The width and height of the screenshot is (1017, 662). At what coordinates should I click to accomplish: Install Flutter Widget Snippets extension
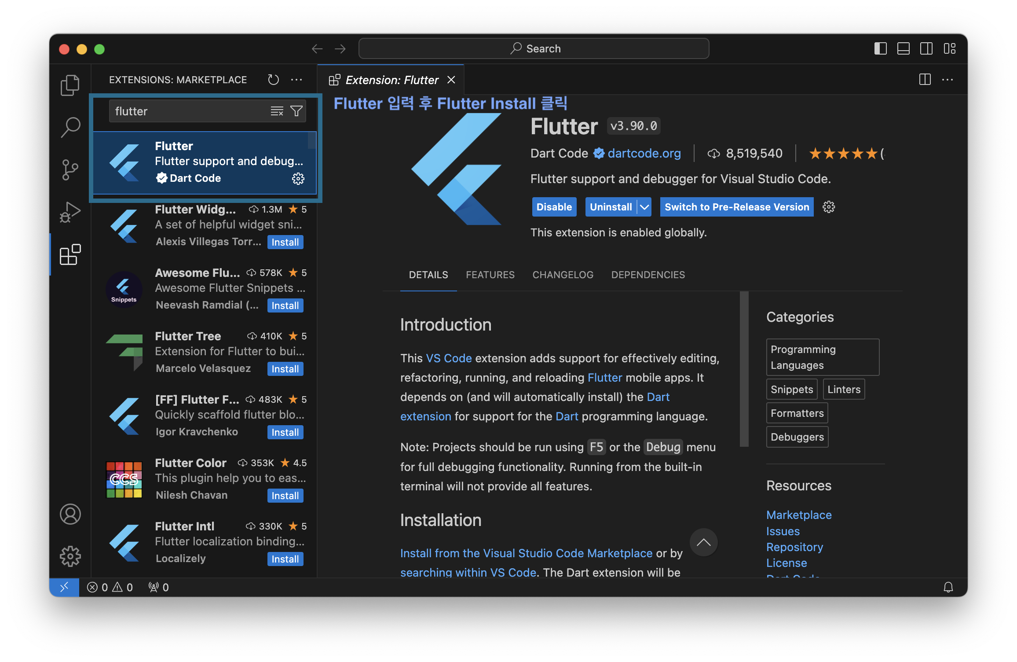tap(285, 242)
